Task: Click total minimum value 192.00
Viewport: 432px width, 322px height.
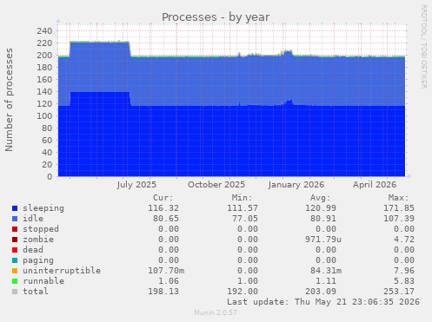Action: point(243,292)
